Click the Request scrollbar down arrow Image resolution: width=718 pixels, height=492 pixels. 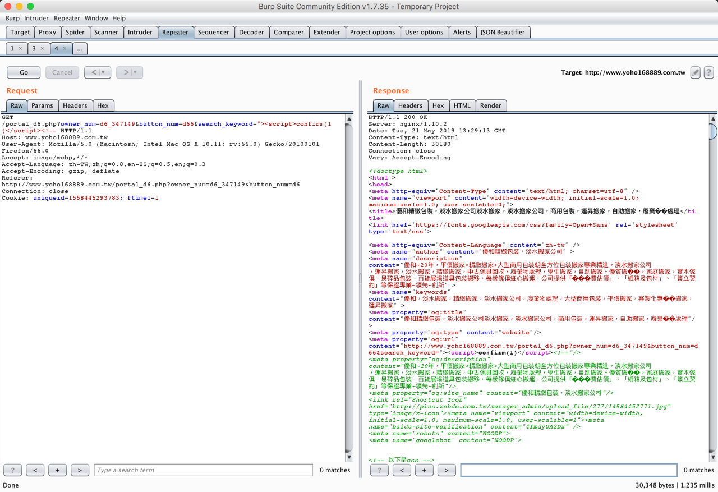[349, 457]
